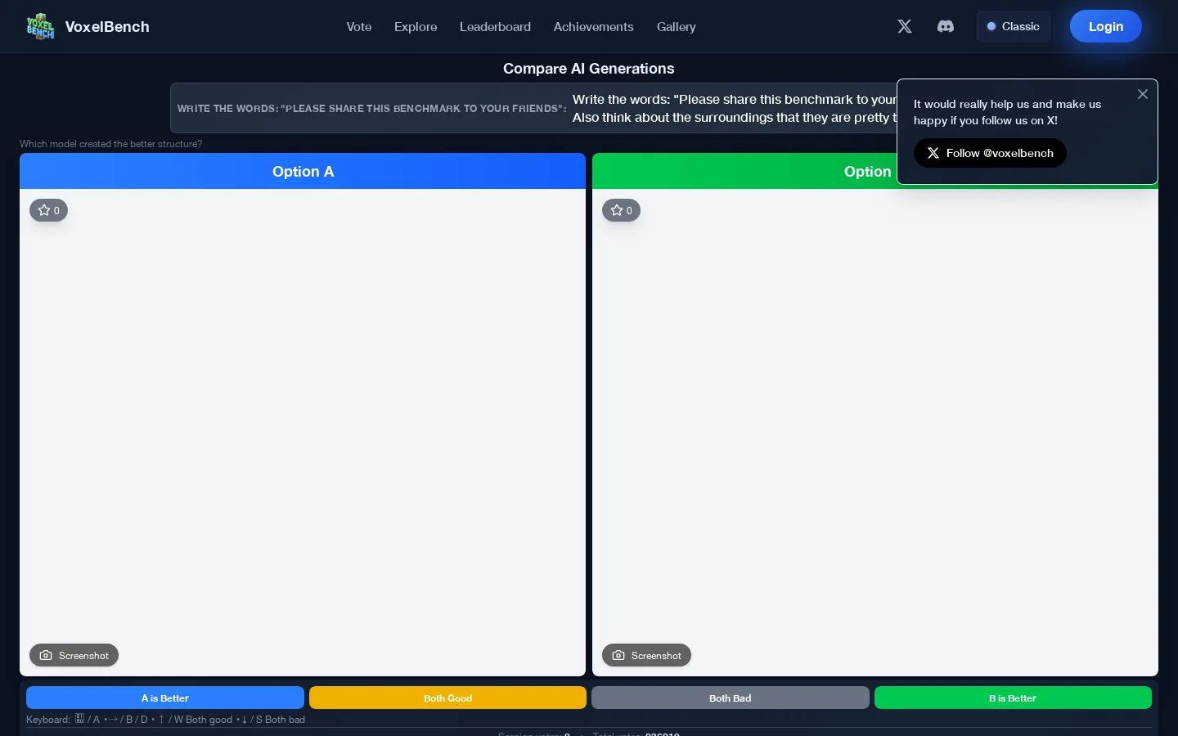
Task: Star Option A generation
Action: (x=49, y=210)
